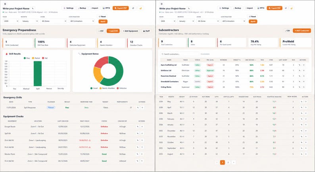Open Year dropdown in Subcontractors window
Screen dimensions: 315x172
(x=167, y=21)
